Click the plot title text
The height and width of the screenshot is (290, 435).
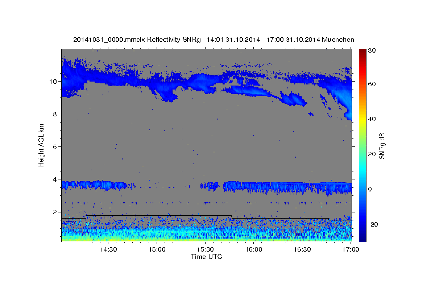(x=214, y=40)
